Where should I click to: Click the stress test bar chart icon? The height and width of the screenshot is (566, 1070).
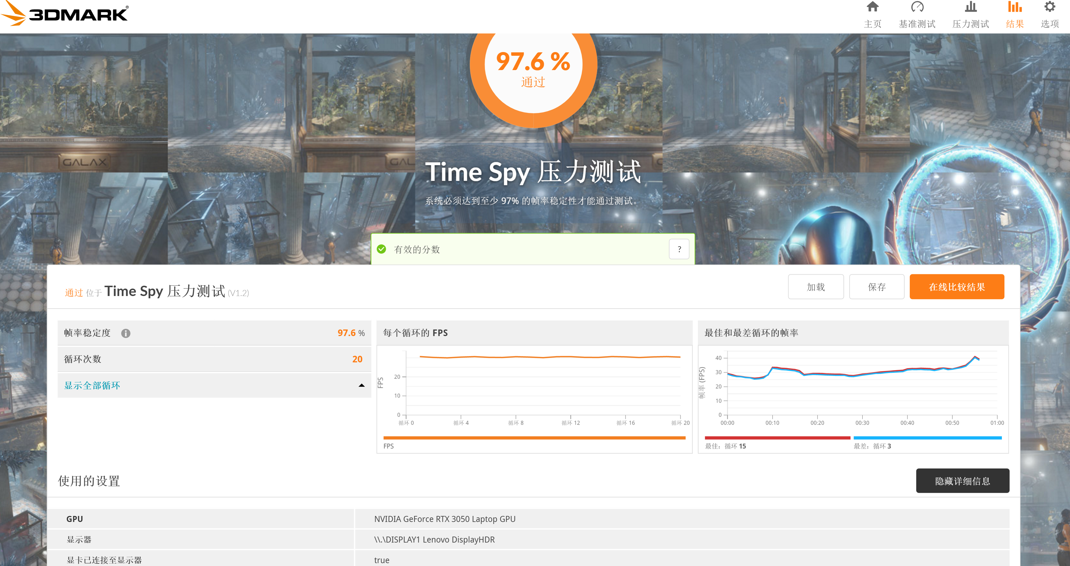[x=970, y=7]
